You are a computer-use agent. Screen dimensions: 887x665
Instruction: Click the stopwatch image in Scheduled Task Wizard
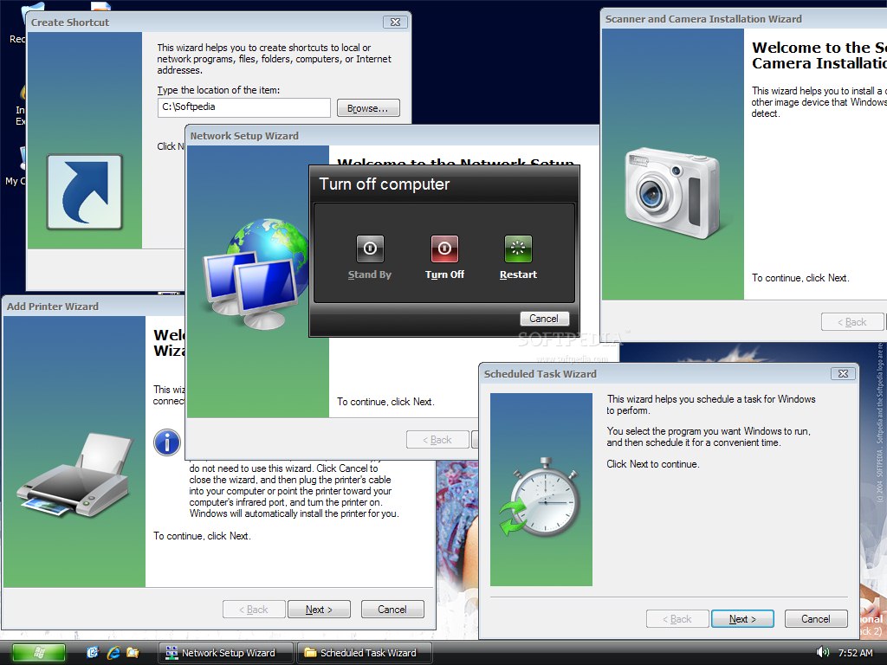pyautogui.click(x=541, y=496)
